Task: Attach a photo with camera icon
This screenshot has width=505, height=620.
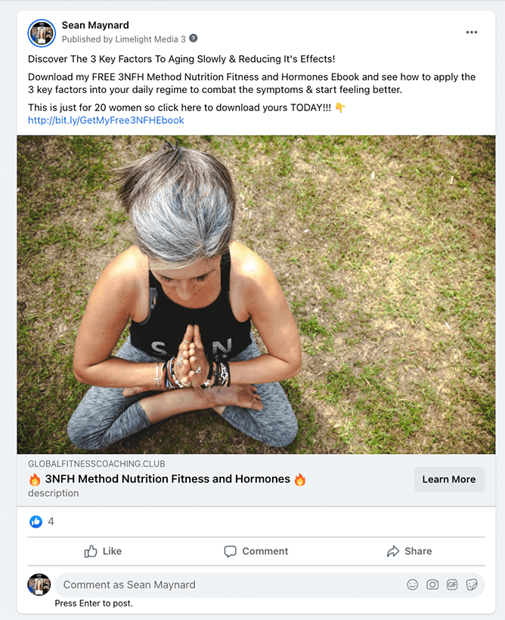Action: (432, 584)
